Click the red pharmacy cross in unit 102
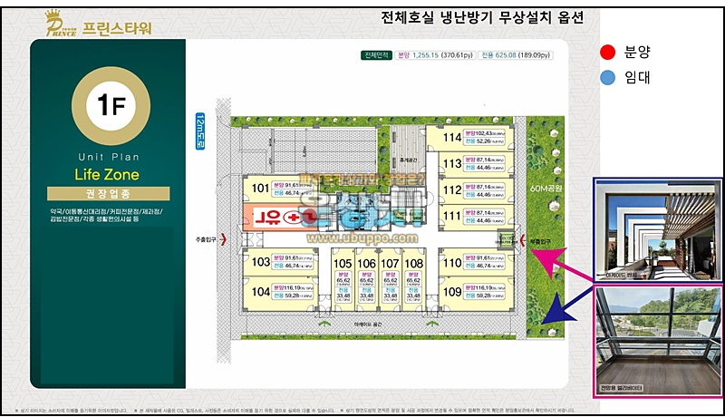 (292, 218)
